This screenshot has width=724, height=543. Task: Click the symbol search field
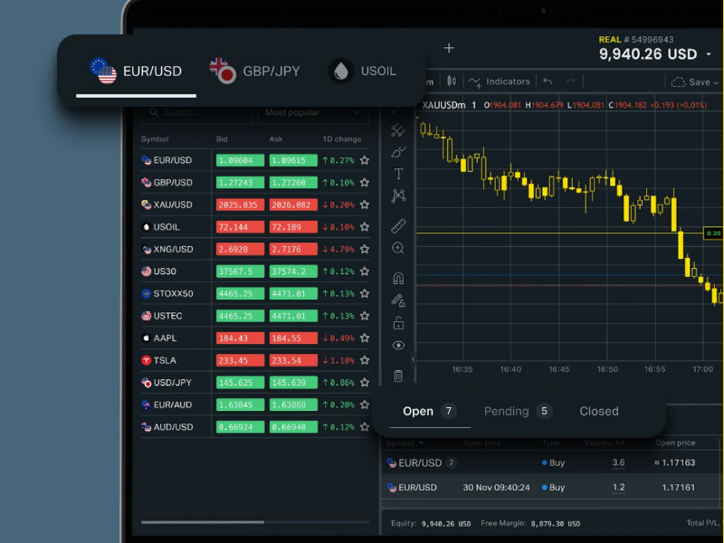(196, 113)
